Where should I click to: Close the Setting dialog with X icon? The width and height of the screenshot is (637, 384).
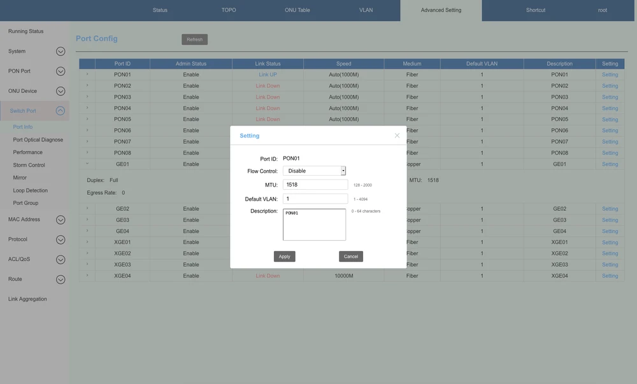397,136
